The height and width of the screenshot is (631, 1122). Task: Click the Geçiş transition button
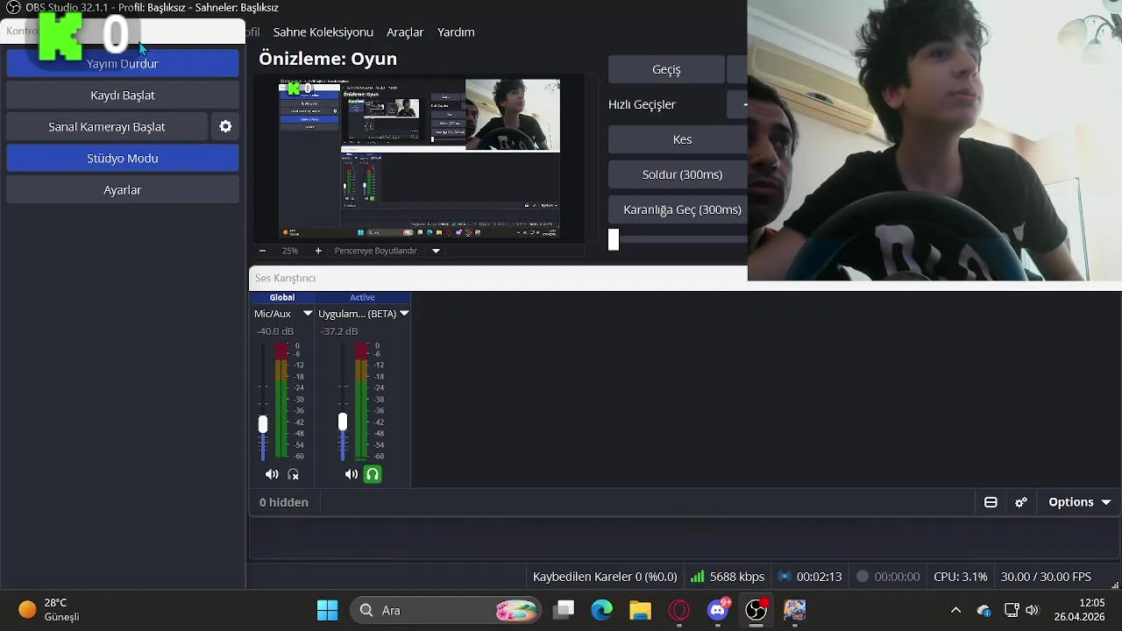[666, 69]
